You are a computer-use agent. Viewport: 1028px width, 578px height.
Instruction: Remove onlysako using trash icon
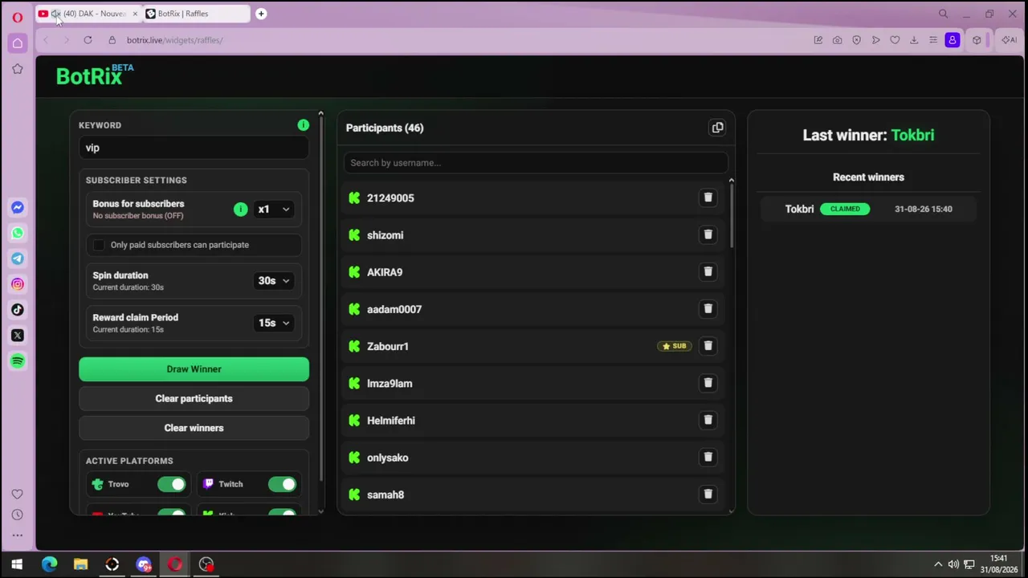708,457
